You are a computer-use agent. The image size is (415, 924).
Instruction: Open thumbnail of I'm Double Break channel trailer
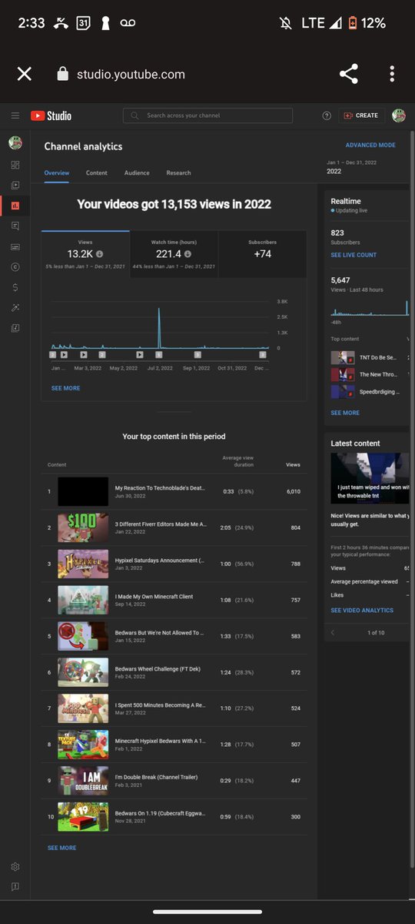(x=83, y=781)
